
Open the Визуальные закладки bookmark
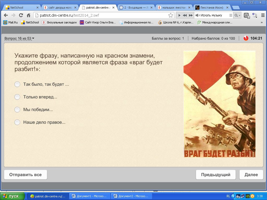click(x=59, y=22)
